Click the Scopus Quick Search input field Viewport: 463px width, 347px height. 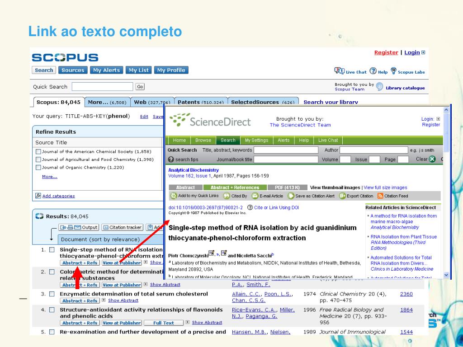pyautogui.click(x=103, y=86)
